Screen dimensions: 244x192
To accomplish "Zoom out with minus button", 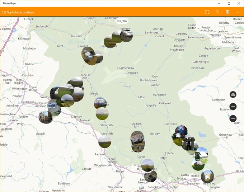I will click(x=233, y=118).
